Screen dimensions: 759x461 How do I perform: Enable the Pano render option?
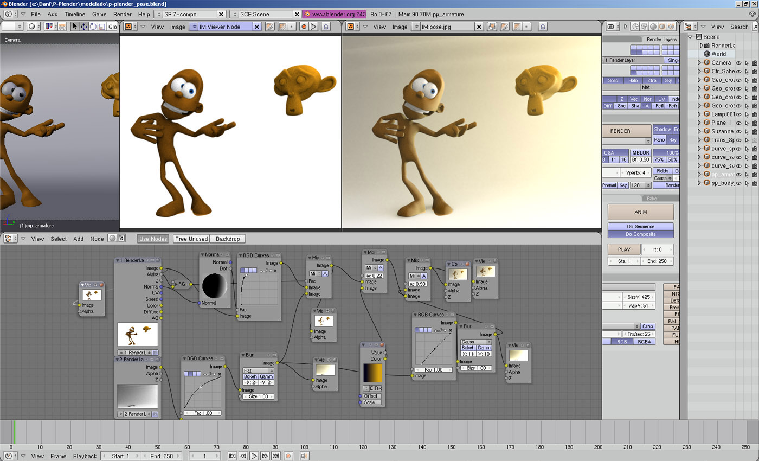pyautogui.click(x=659, y=139)
